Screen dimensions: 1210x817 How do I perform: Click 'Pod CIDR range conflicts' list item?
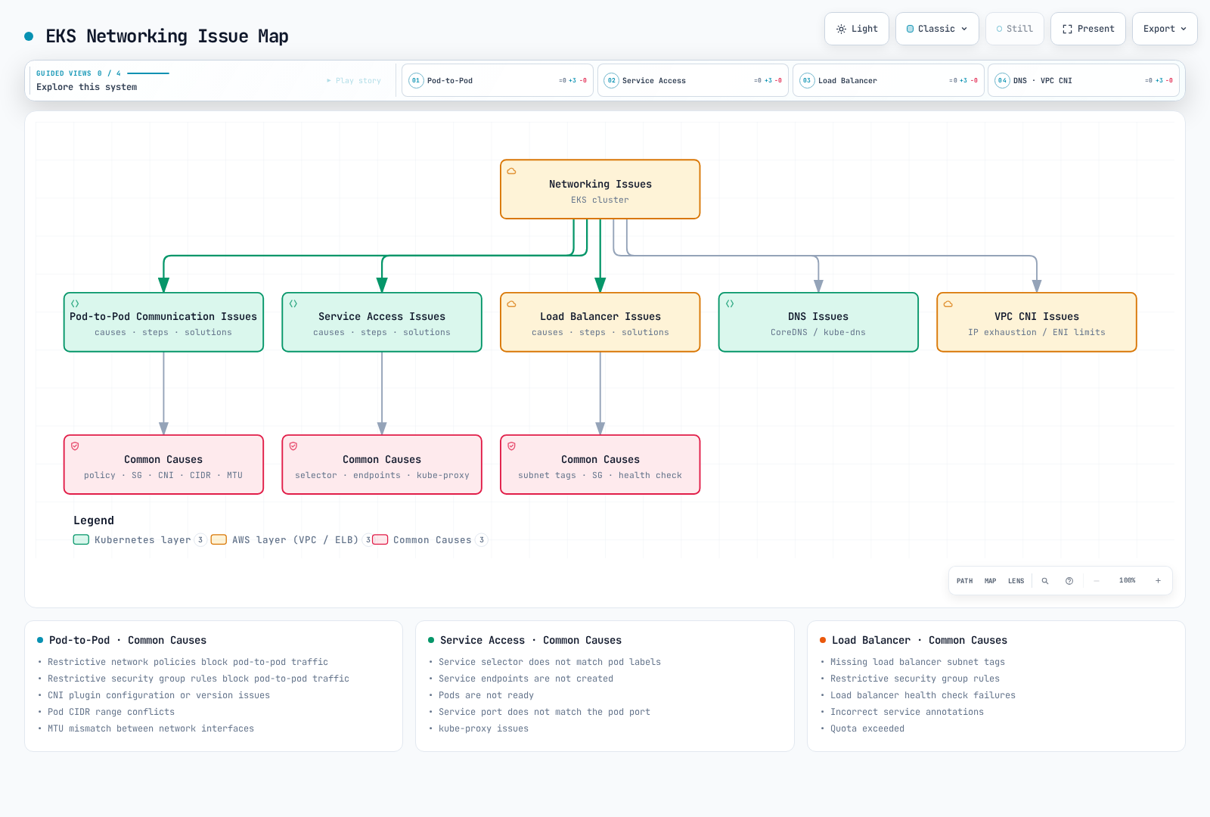111,712
